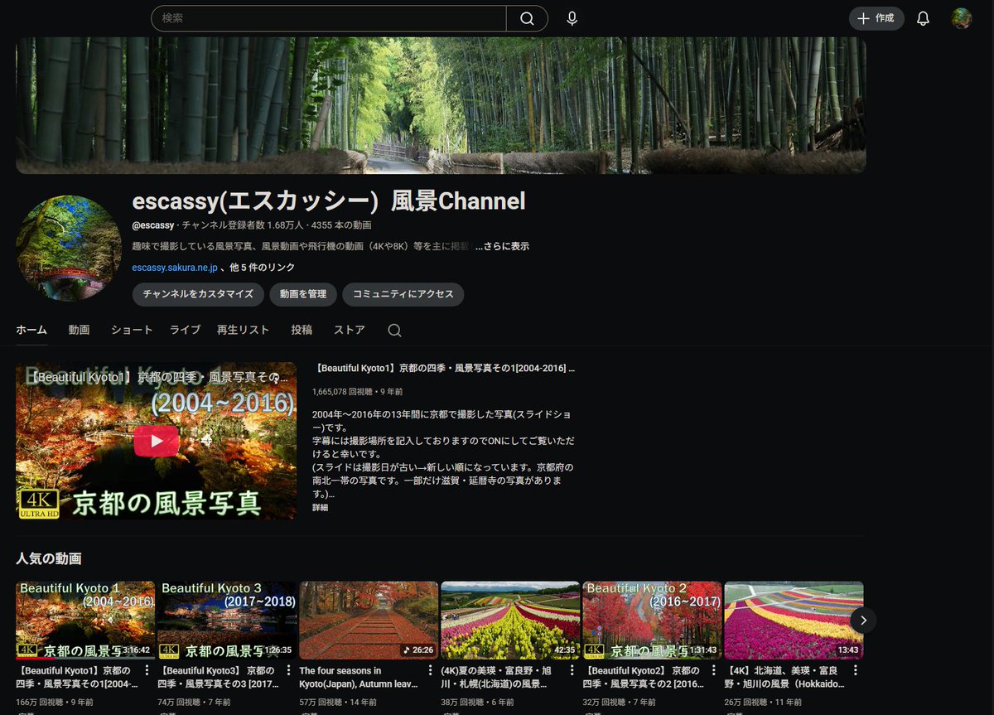Click コミュニティにアクセス button
This screenshot has height=715, width=994.
(403, 294)
